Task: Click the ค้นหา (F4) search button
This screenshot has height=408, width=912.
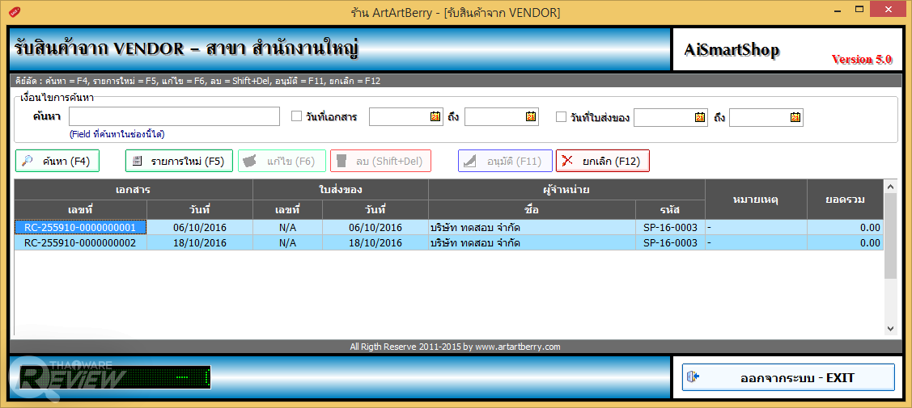Action: [x=57, y=161]
